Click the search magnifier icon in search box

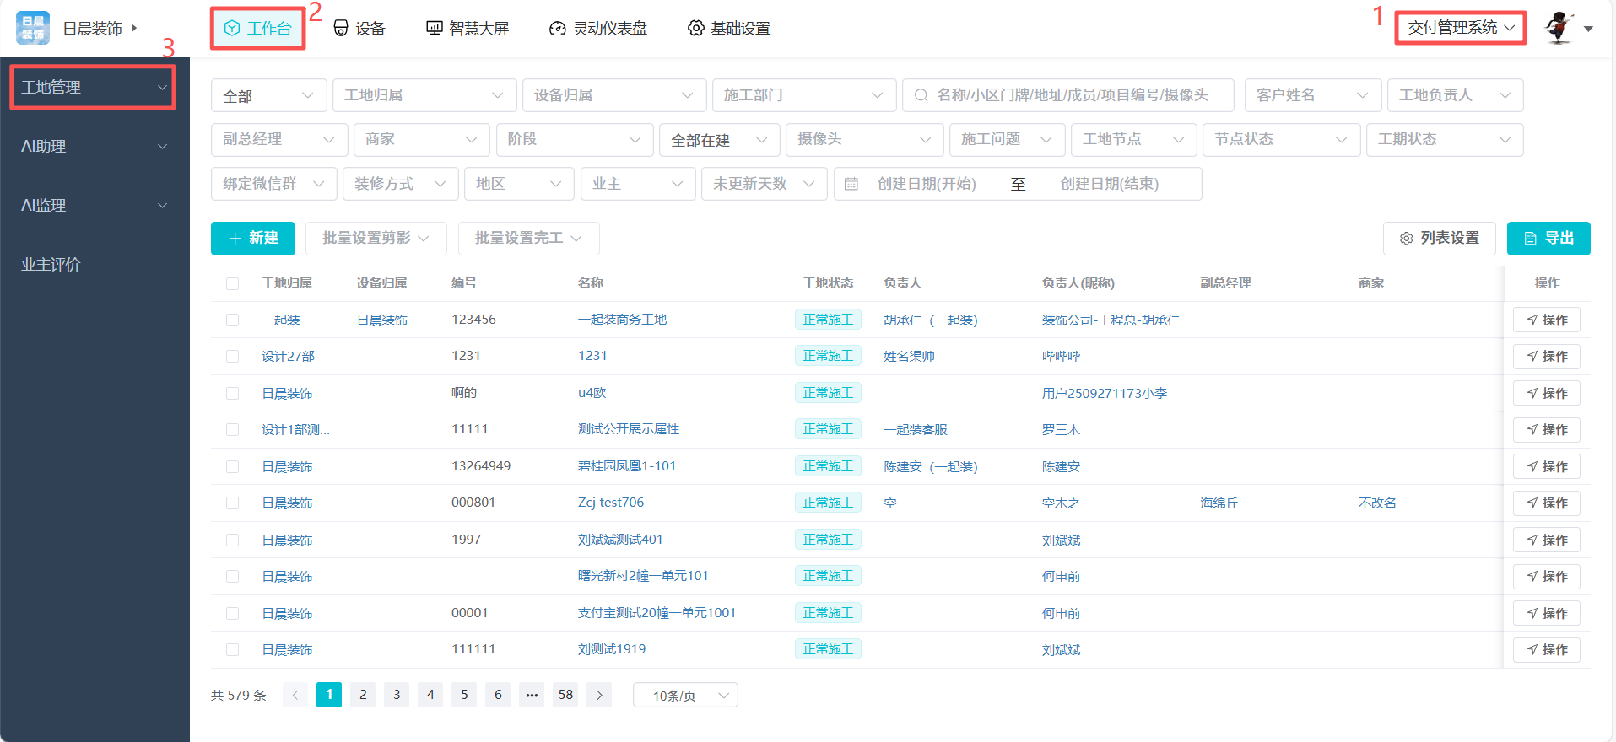[921, 95]
